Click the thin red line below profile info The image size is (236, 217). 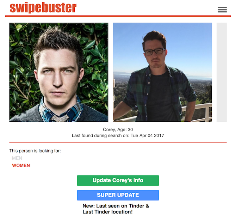(x=118, y=143)
